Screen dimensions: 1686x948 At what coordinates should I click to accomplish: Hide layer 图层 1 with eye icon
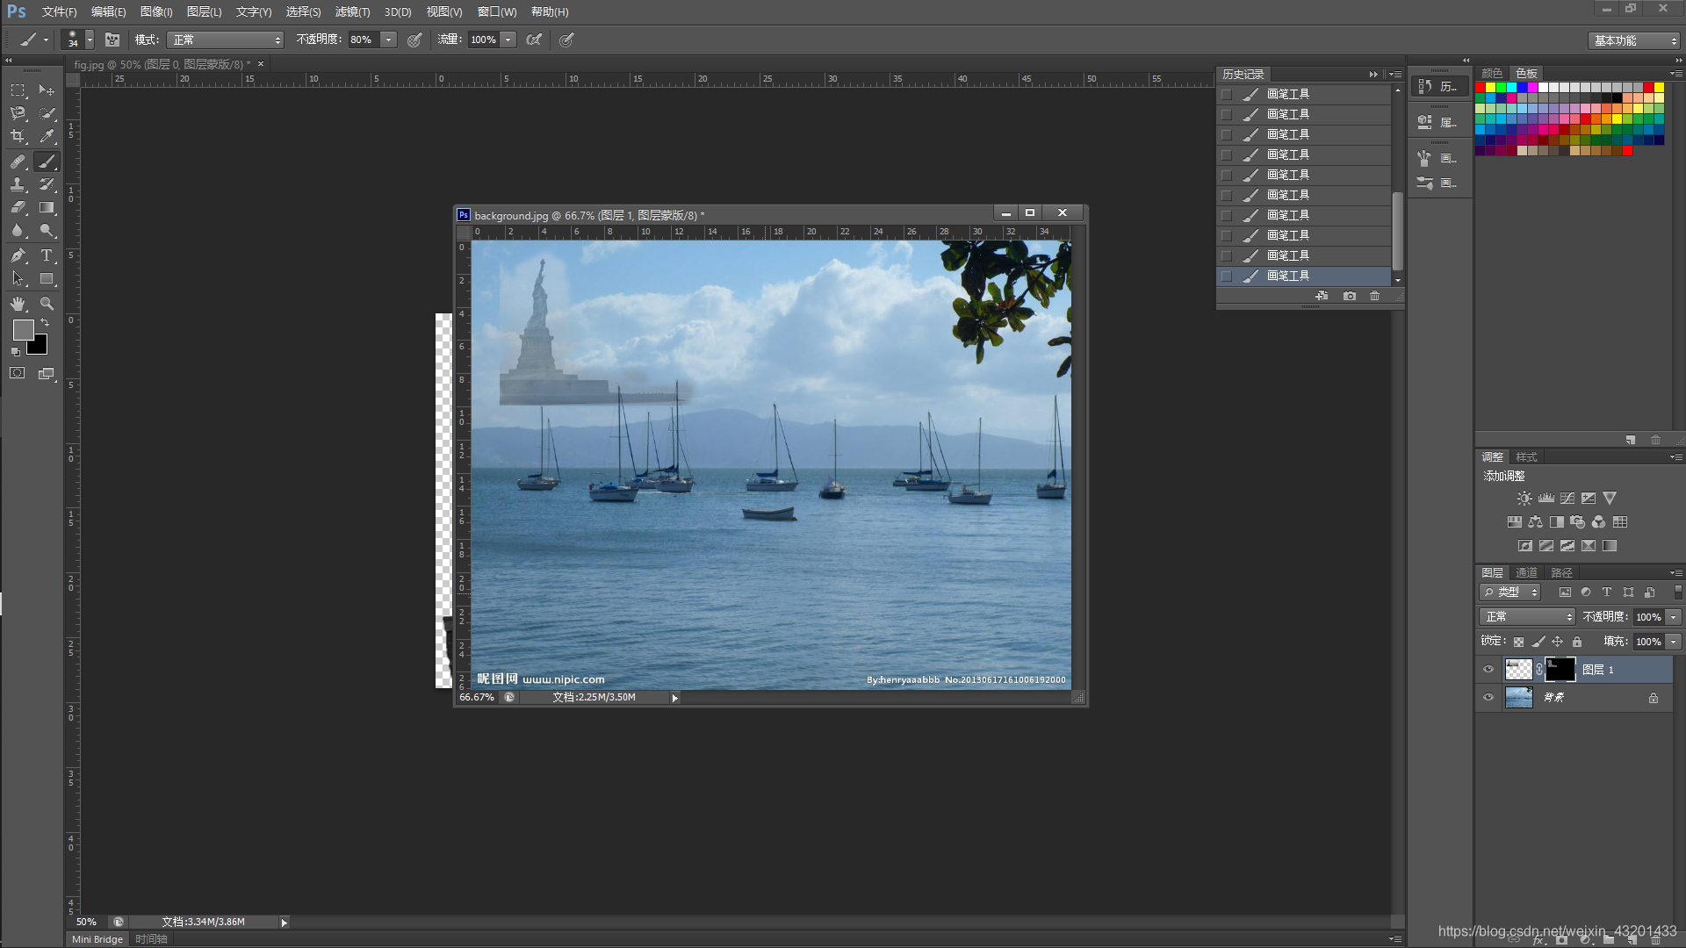1488,670
